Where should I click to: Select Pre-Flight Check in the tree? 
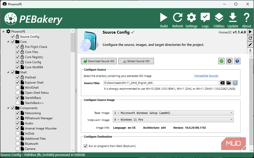(36, 47)
